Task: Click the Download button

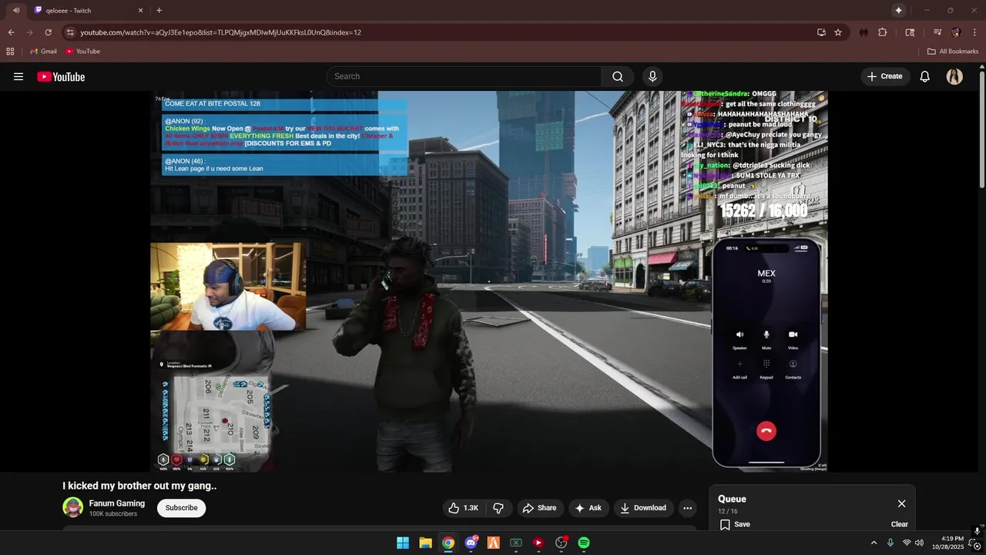Action: coord(643,508)
